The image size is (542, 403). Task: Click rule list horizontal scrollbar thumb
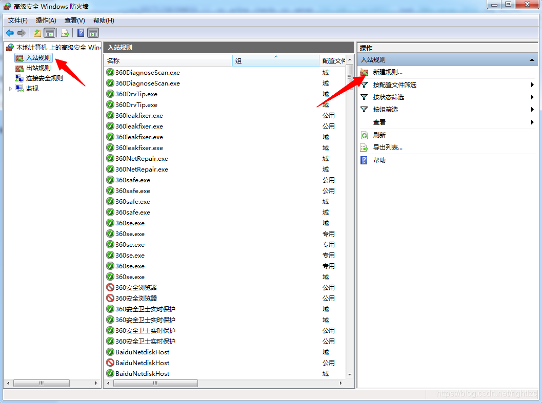155,383
